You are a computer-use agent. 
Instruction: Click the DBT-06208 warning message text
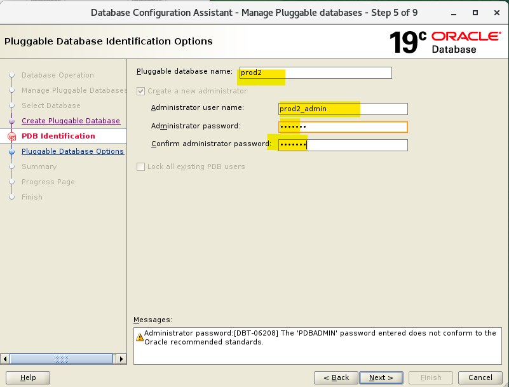pos(320,337)
